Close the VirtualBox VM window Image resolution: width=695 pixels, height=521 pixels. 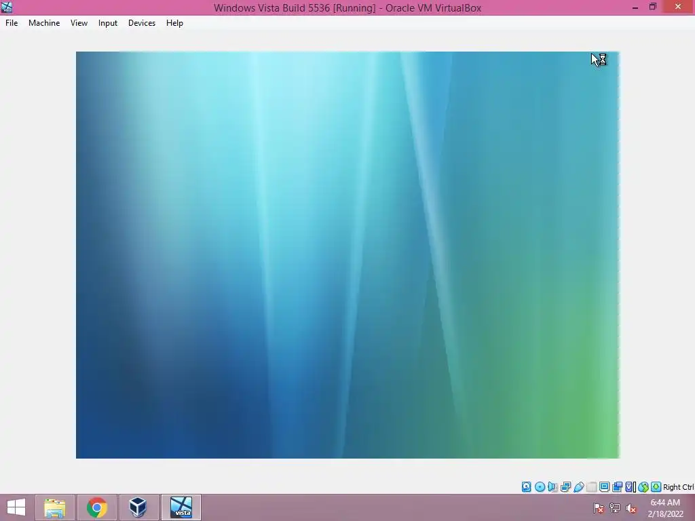tap(678, 7)
